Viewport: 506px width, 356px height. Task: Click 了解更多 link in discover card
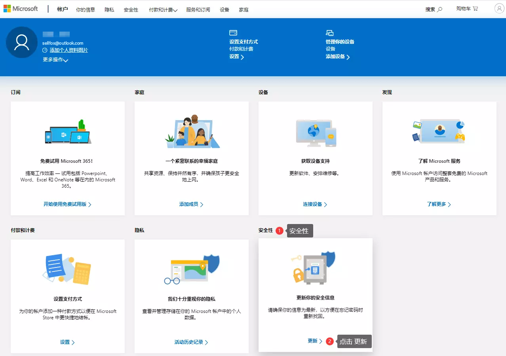[x=439, y=204]
